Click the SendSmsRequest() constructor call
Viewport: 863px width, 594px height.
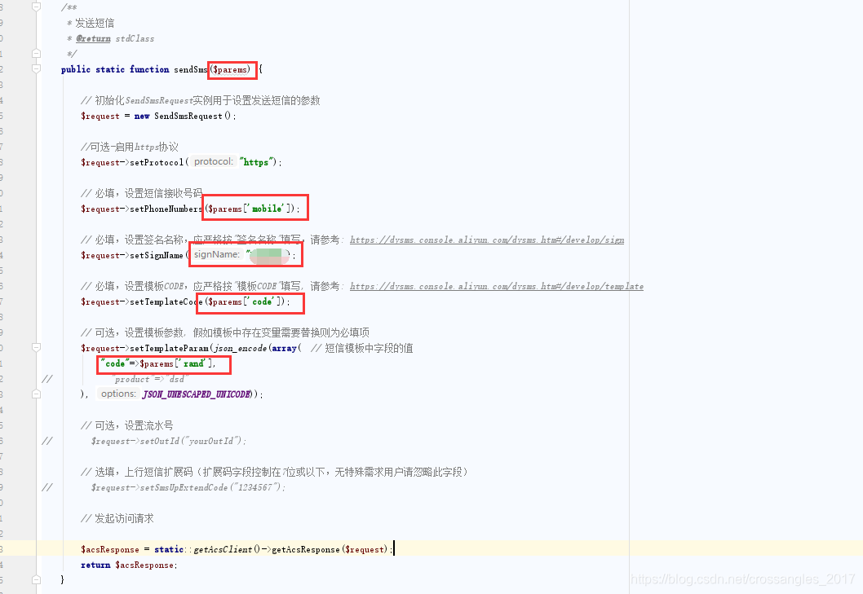point(193,116)
